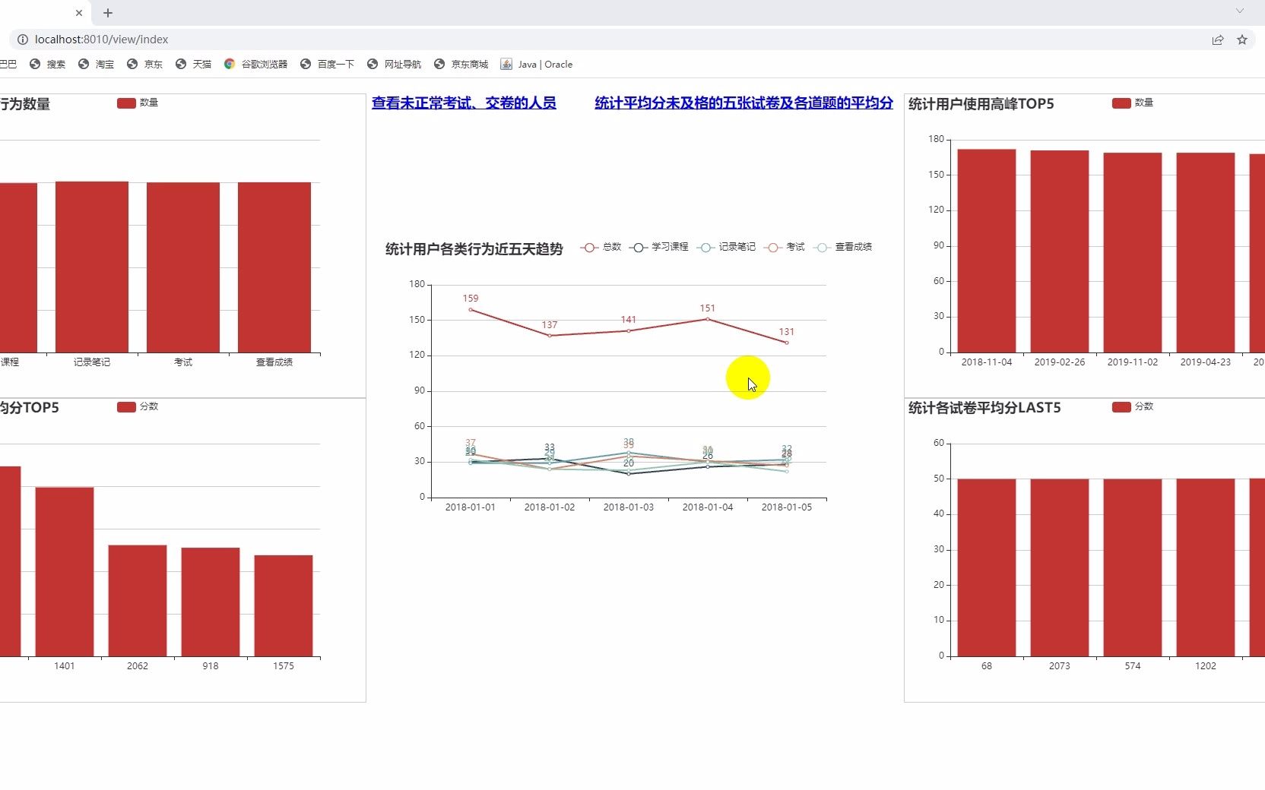Image resolution: width=1265 pixels, height=790 pixels.
Task: Click the 159 data point on 总数 line
Action: click(471, 310)
